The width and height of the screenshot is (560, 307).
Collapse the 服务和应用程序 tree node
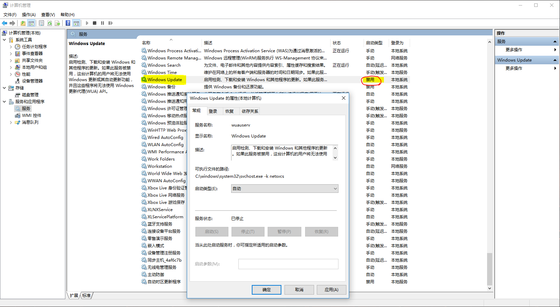pos(4,102)
